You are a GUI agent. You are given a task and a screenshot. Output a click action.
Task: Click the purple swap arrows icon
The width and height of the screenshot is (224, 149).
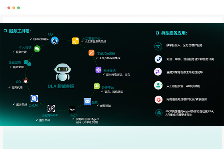pyautogui.click(x=158, y=72)
